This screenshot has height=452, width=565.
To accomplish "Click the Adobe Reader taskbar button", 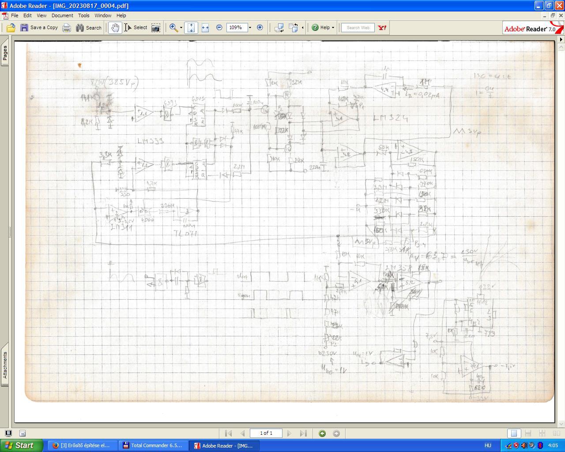I will pyautogui.click(x=225, y=445).
